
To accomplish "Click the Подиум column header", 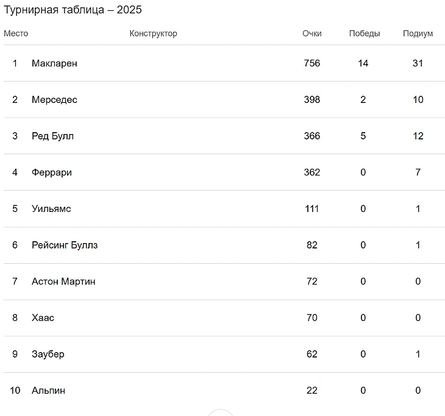I will [x=418, y=33].
